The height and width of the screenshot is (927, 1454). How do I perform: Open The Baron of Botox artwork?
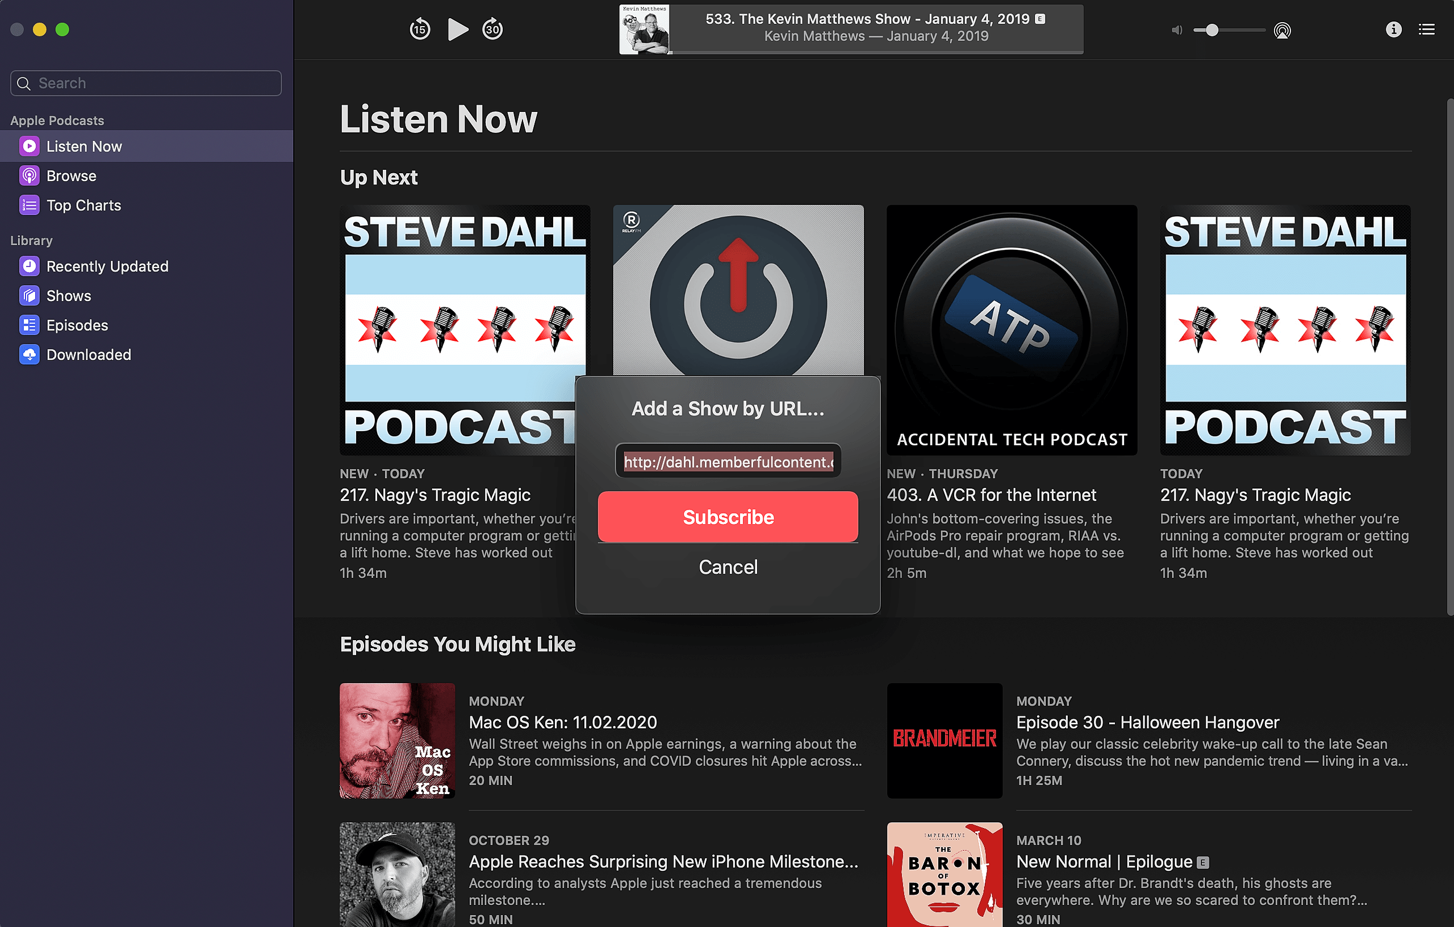click(x=945, y=875)
